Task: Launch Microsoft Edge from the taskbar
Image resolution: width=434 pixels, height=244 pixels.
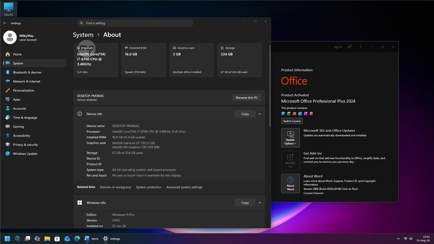Action: click(77, 239)
